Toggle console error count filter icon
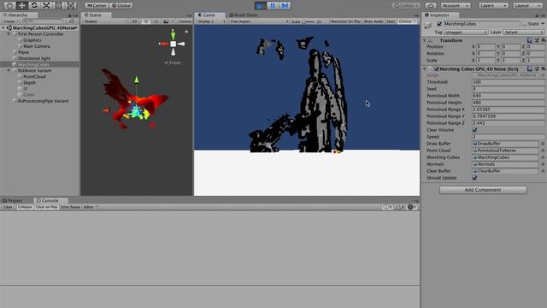Image resolution: width=547 pixels, height=308 pixels. [412, 207]
